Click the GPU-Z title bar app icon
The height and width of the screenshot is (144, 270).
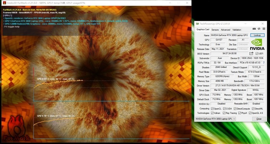pos(197,24)
